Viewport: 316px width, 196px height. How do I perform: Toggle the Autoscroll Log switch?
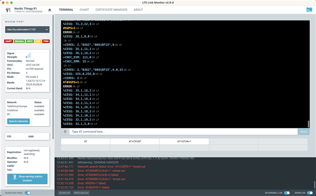click(287, 193)
